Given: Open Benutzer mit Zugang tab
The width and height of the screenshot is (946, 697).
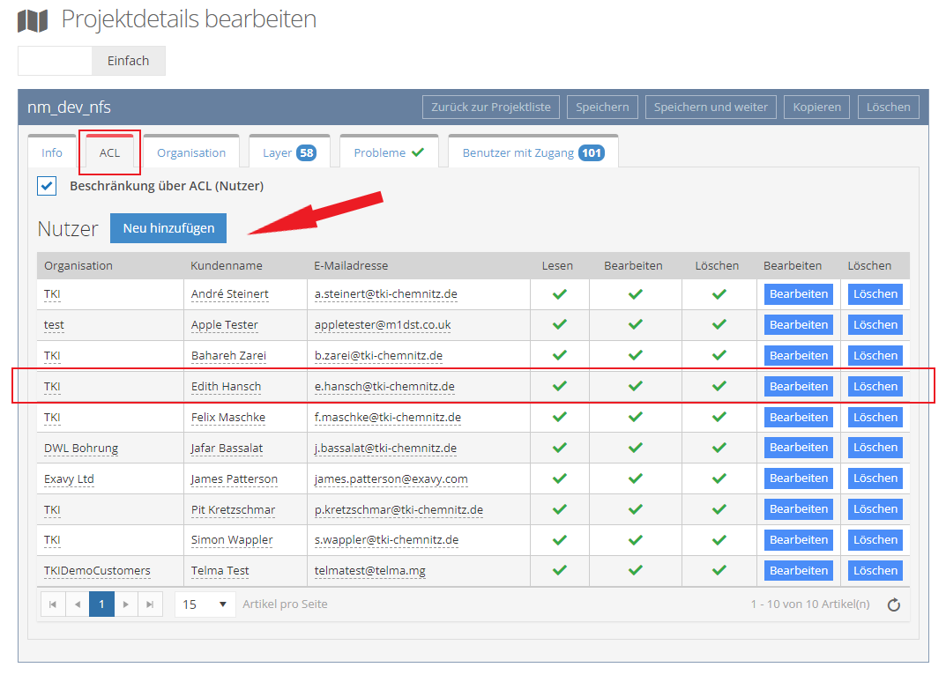Looking at the screenshot, I should tap(532, 152).
